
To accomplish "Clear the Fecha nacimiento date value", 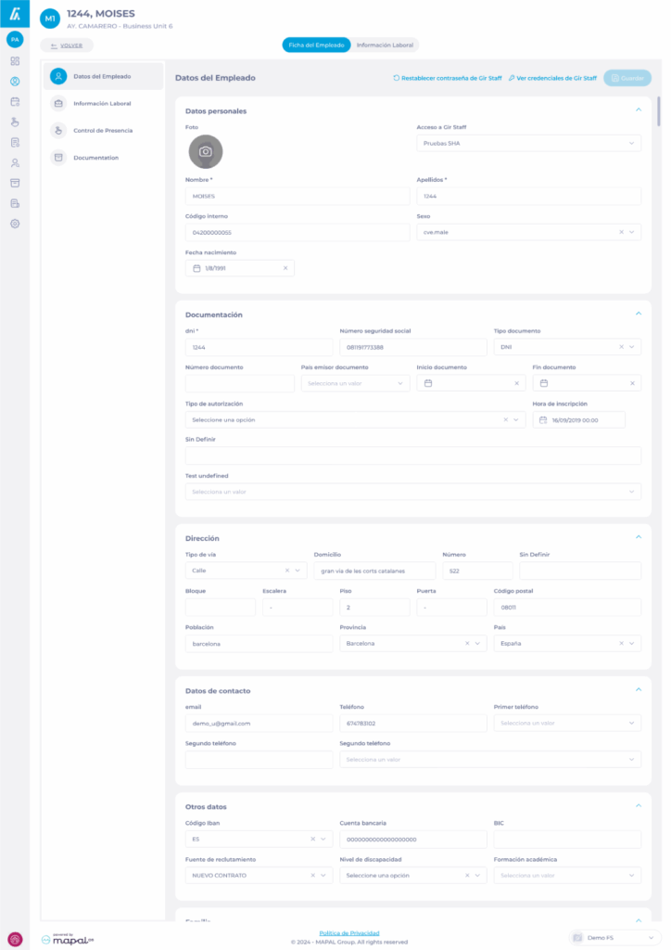I will (x=285, y=268).
